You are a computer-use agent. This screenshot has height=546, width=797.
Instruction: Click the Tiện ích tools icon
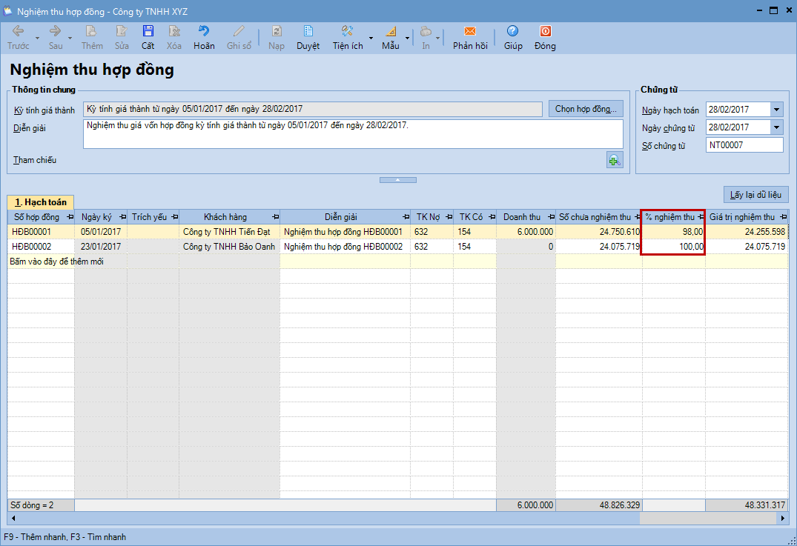click(347, 32)
